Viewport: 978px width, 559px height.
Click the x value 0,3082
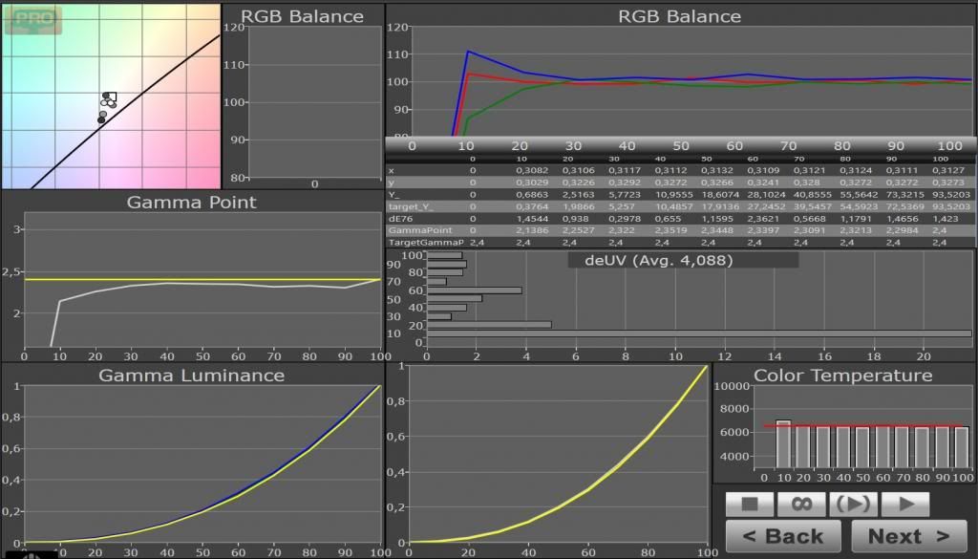(532, 170)
